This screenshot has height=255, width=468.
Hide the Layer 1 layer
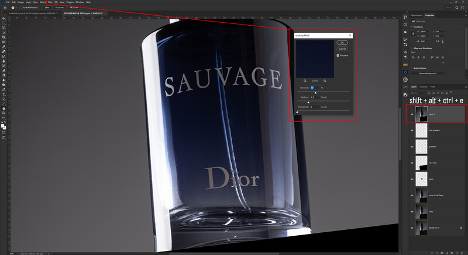(412, 114)
